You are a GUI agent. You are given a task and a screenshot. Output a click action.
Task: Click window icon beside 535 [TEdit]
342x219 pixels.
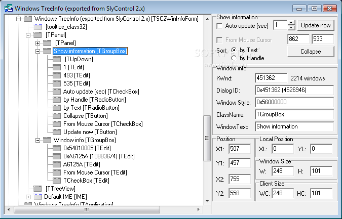click(x=57, y=83)
